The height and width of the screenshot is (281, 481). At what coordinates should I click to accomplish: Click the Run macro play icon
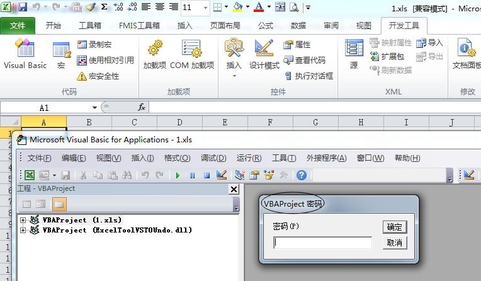pyautogui.click(x=178, y=175)
